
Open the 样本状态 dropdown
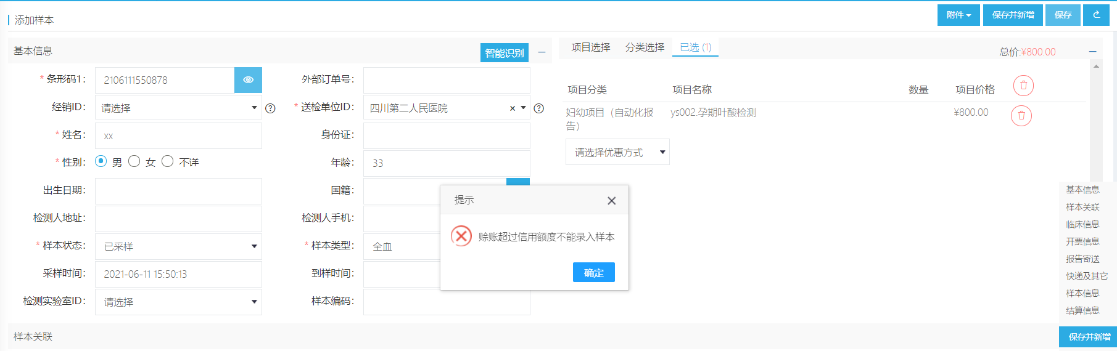pyautogui.click(x=178, y=246)
